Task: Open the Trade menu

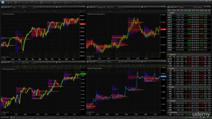Action: click(34, 3)
